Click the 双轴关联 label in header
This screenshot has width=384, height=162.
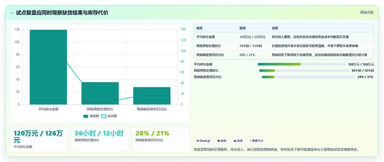367,12
